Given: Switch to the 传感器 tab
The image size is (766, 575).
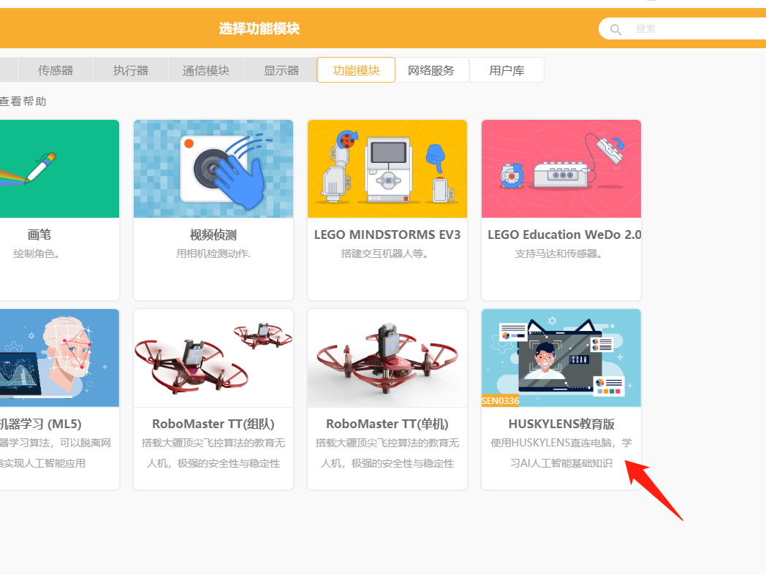Looking at the screenshot, I should click(x=56, y=70).
